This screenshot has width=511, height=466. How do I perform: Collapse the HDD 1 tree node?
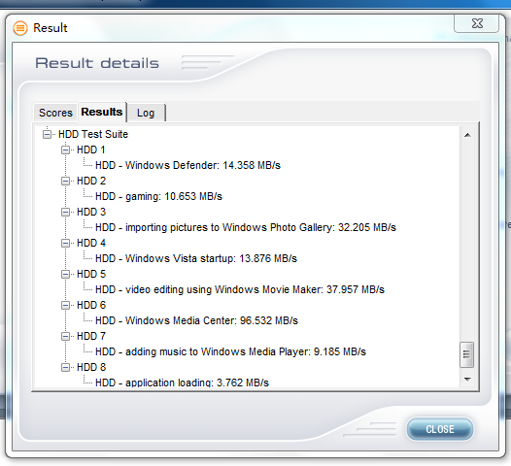click(x=65, y=150)
